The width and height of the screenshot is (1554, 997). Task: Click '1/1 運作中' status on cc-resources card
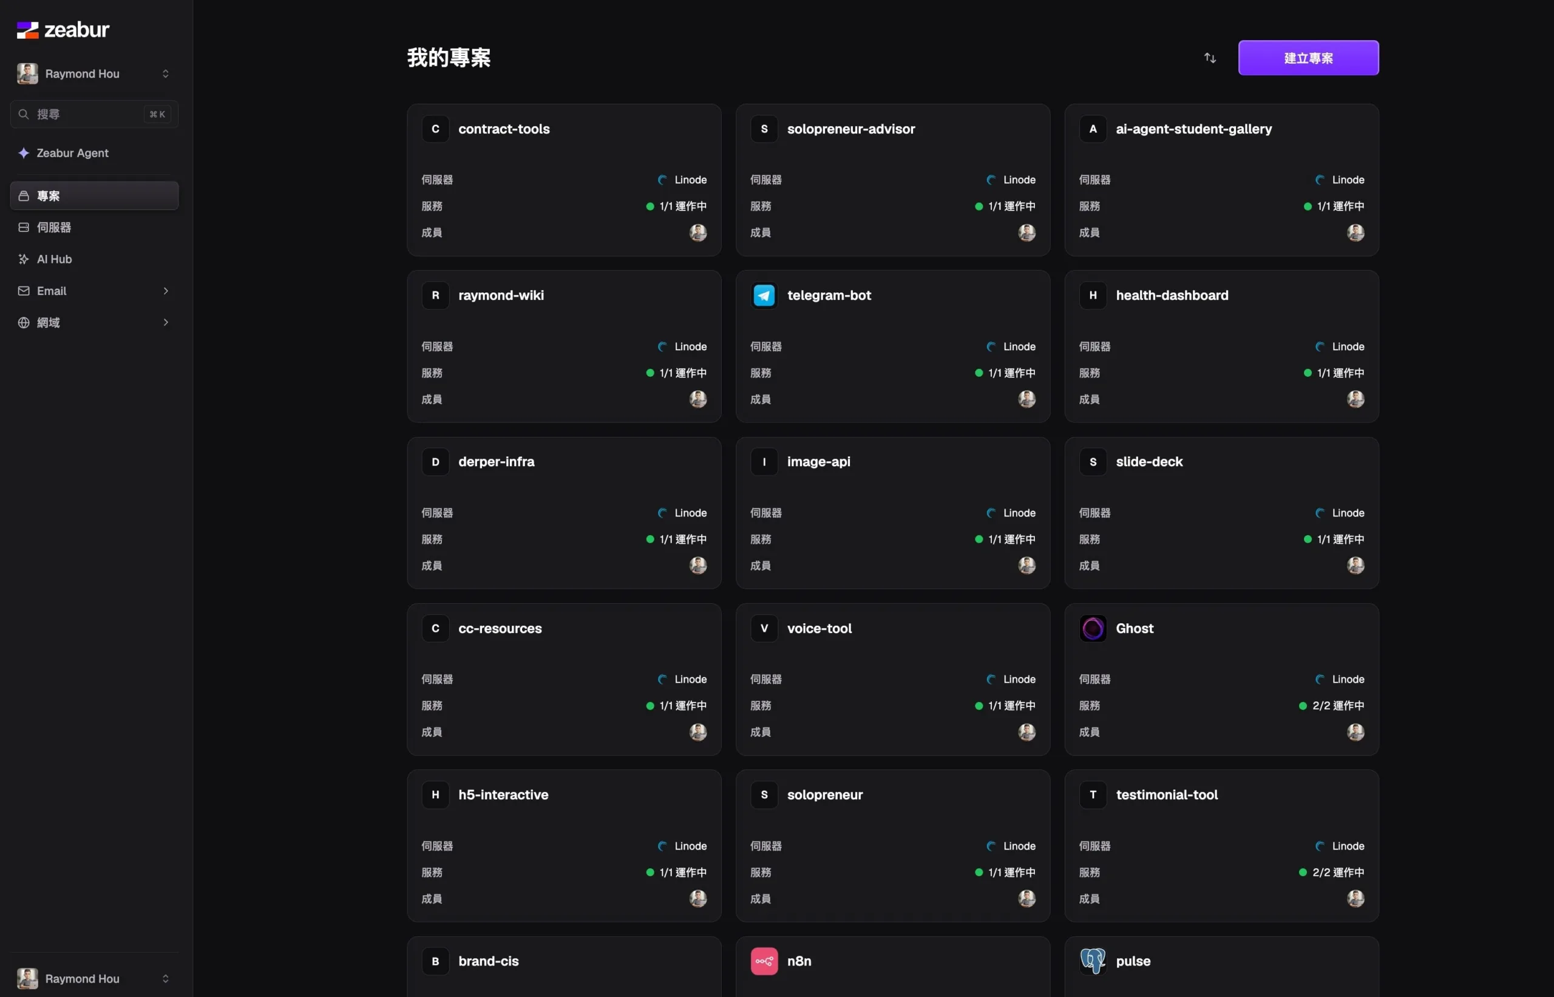(676, 706)
